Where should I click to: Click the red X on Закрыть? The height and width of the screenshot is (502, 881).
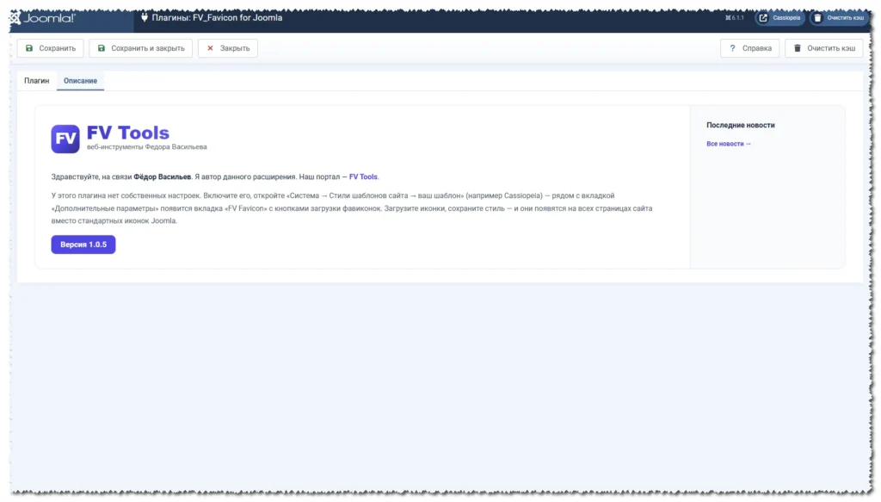[210, 48]
